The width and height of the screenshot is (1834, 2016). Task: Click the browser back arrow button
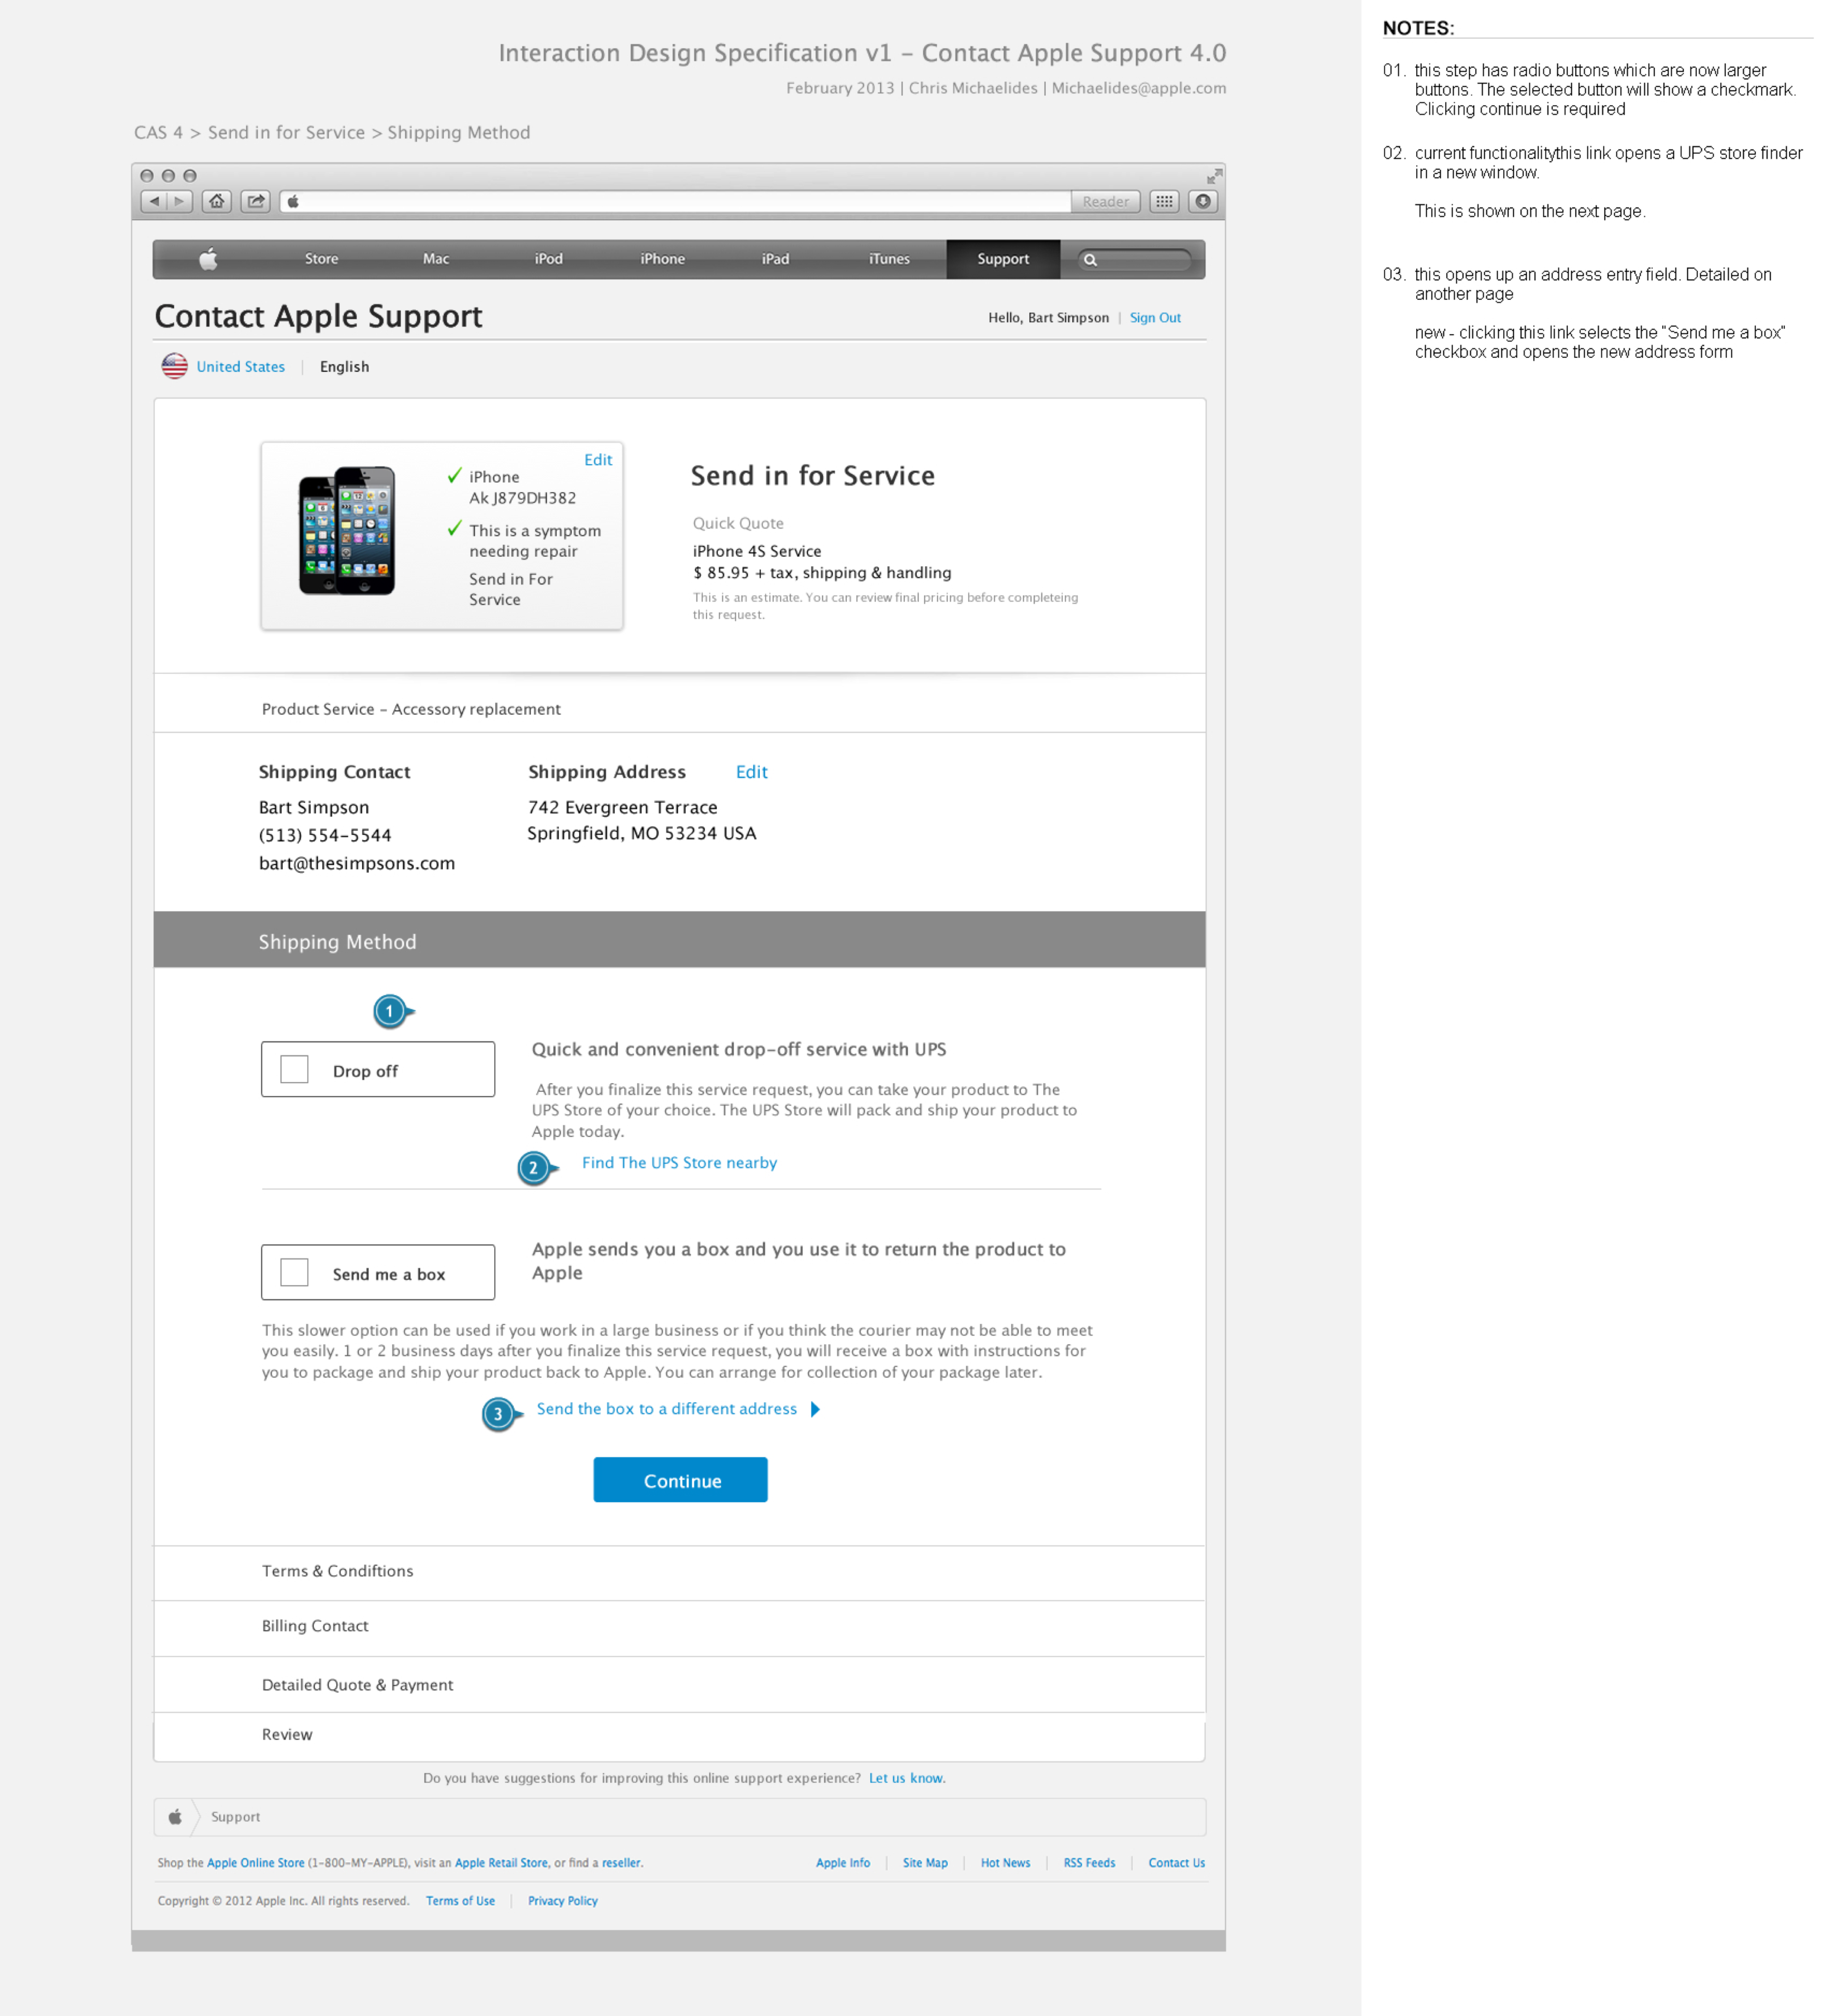pyautogui.click(x=154, y=202)
